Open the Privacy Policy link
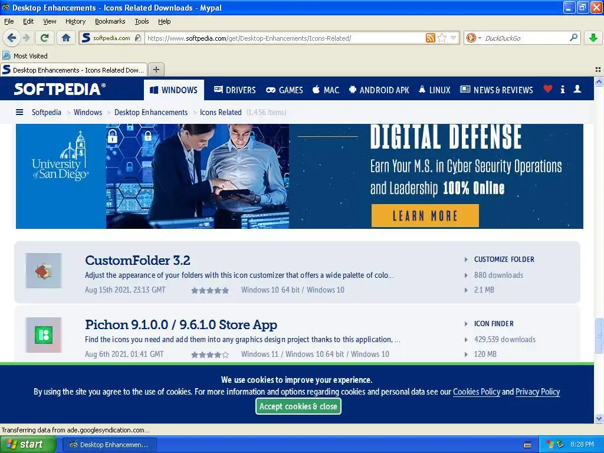Image resolution: width=604 pixels, height=453 pixels. point(537,392)
